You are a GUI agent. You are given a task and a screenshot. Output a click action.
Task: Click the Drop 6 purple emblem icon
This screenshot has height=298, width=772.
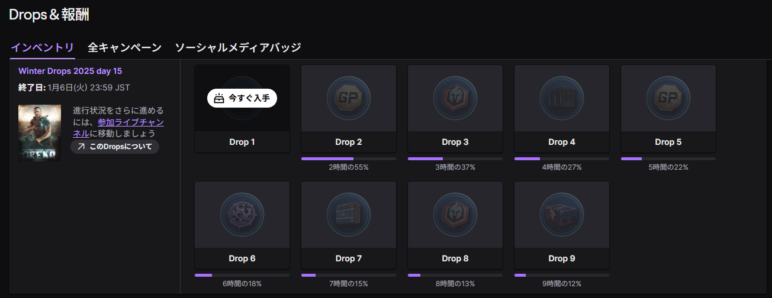pos(242,214)
